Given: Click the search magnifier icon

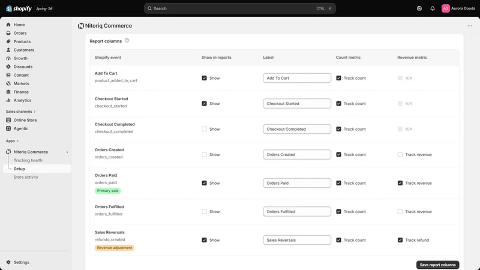Looking at the screenshot, I should tap(149, 8).
